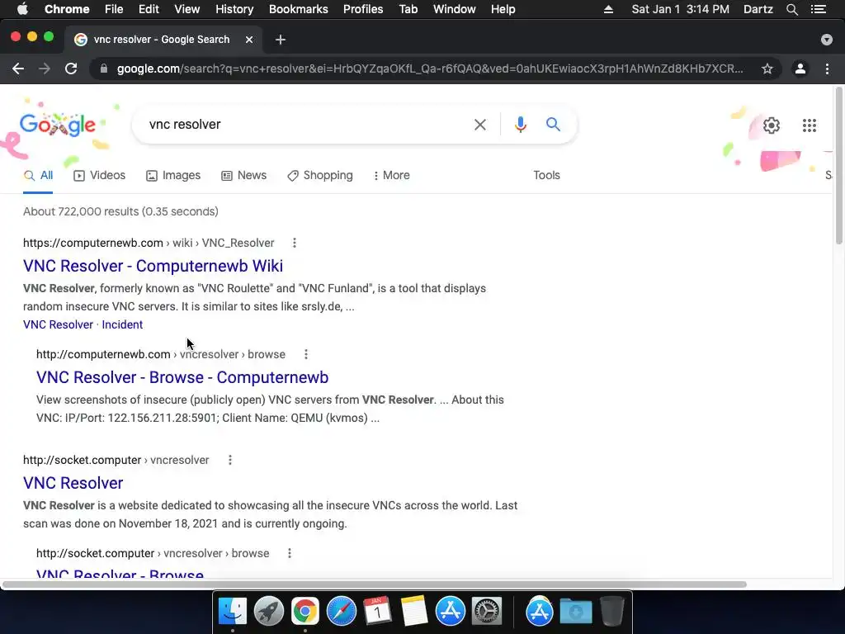Click the forward navigation arrow

[45, 69]
